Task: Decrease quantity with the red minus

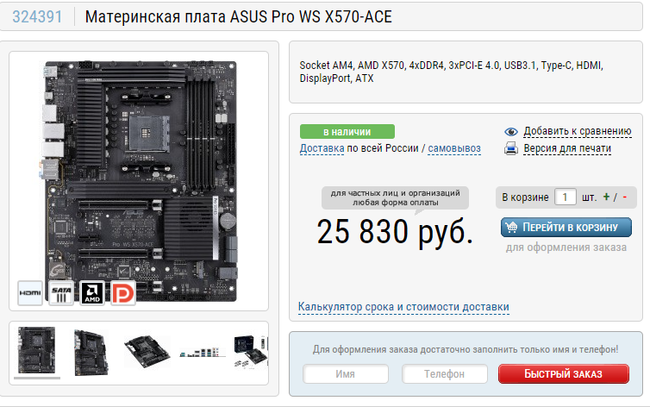Action: coord(624,197)
